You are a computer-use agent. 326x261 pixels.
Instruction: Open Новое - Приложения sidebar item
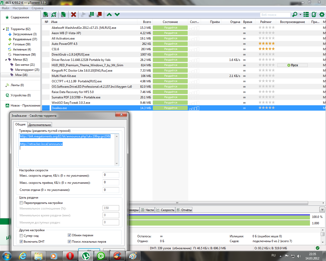point(23,106)
